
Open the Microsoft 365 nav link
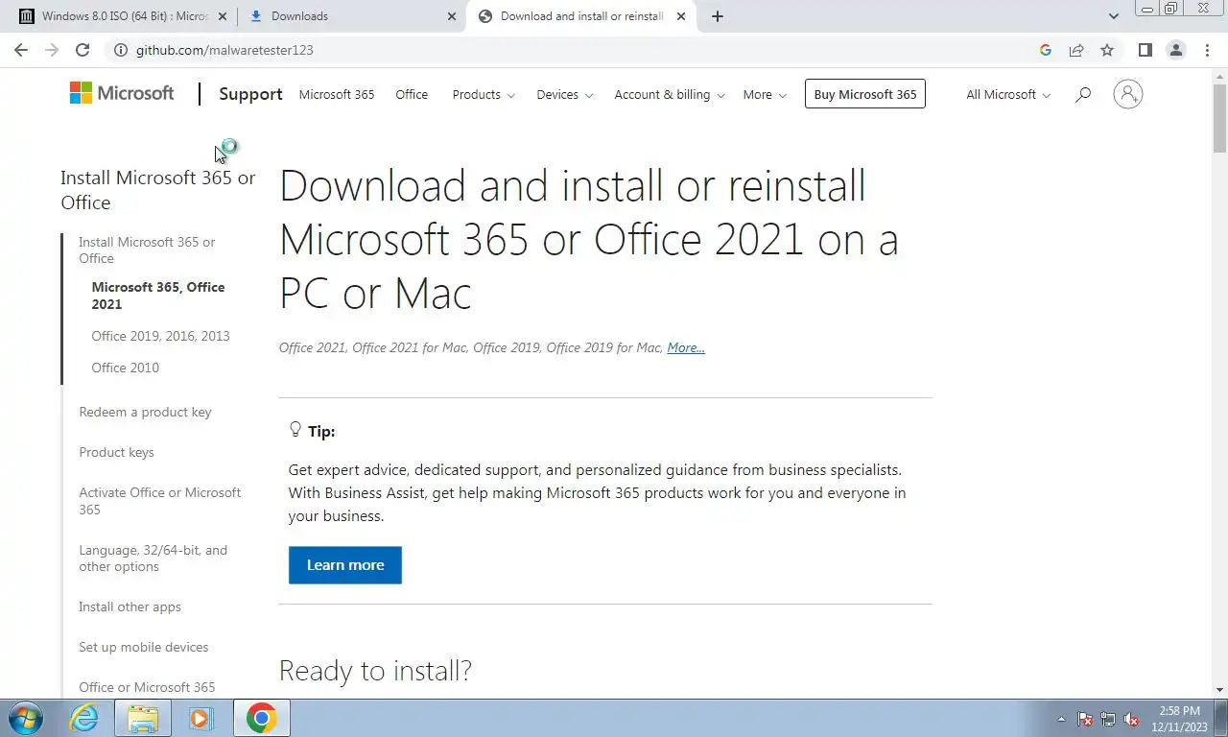(x=337, y=94)
